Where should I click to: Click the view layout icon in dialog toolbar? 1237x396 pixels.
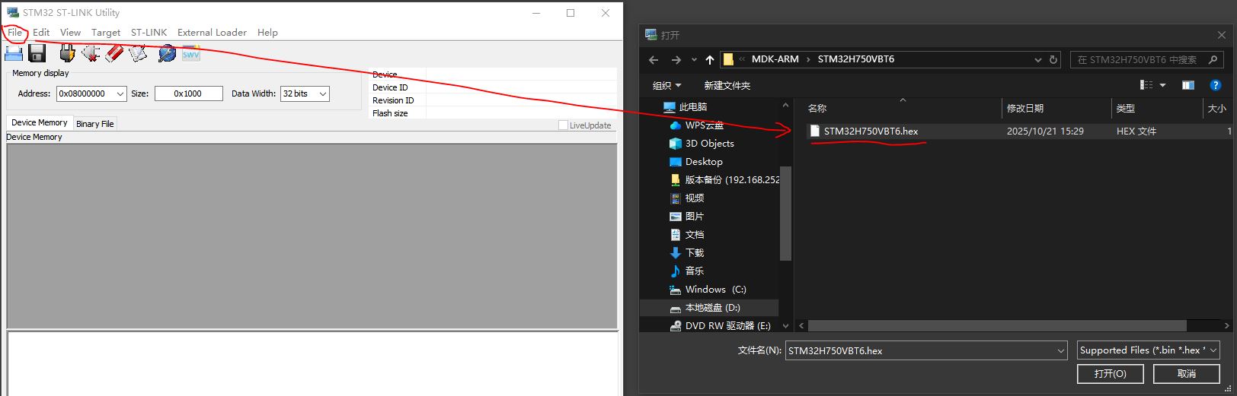1146,85
